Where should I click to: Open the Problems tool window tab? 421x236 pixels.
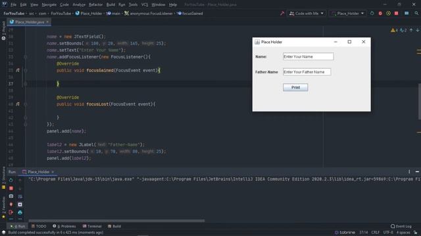tap(64, 226)
